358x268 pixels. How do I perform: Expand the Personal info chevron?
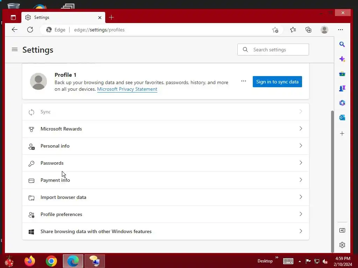coord(301,146)
